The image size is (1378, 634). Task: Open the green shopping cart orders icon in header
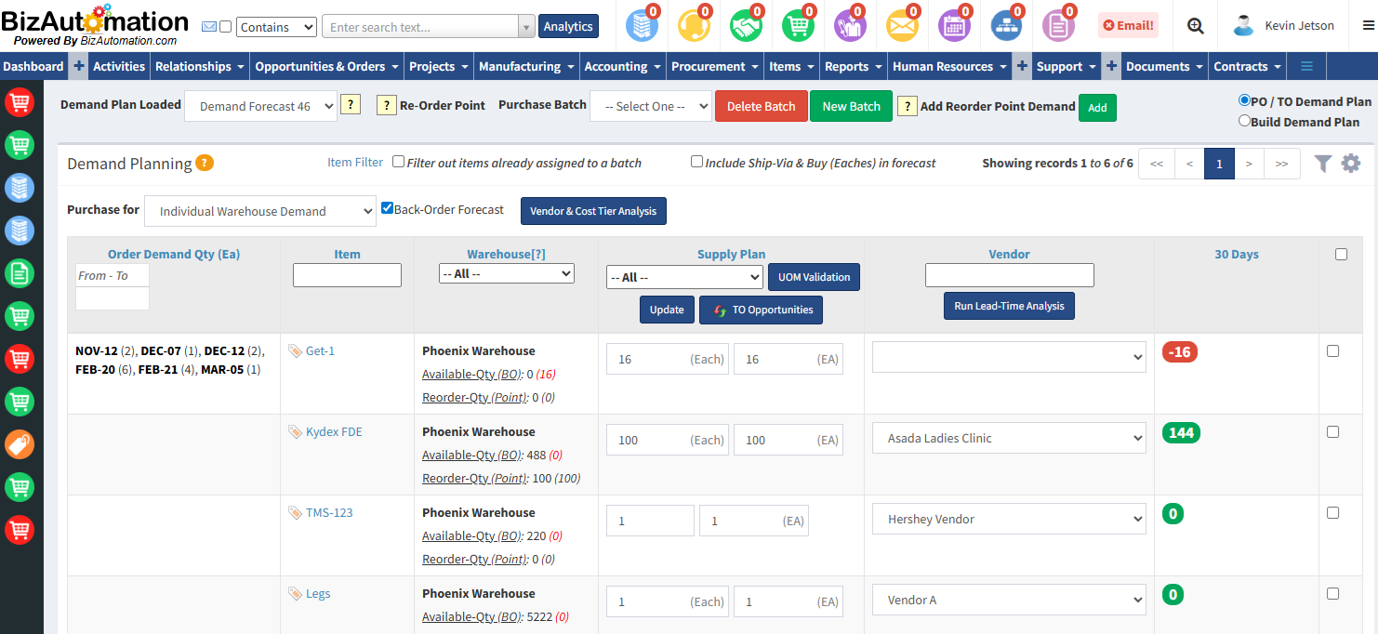(x=797, y=26)
